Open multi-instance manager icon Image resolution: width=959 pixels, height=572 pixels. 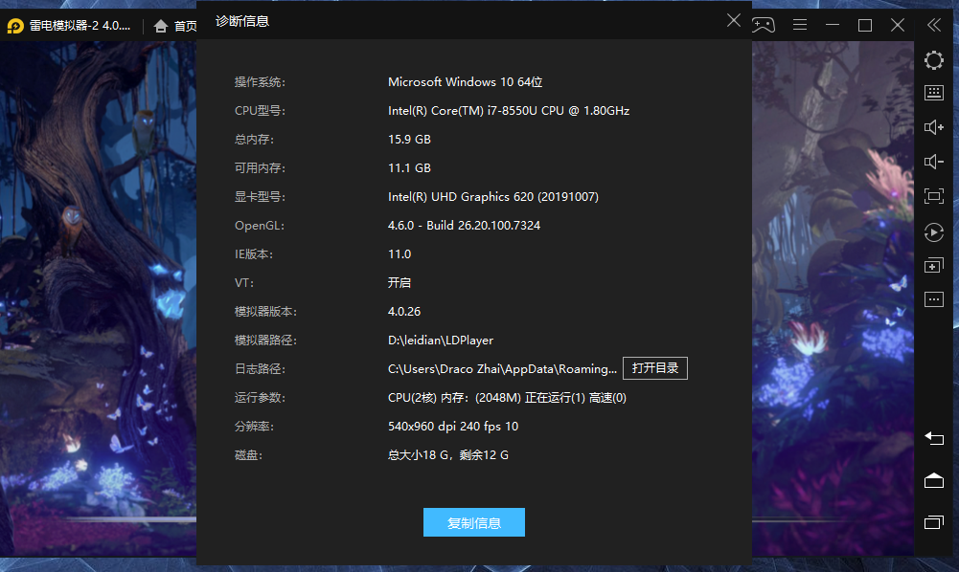point(933,266)
